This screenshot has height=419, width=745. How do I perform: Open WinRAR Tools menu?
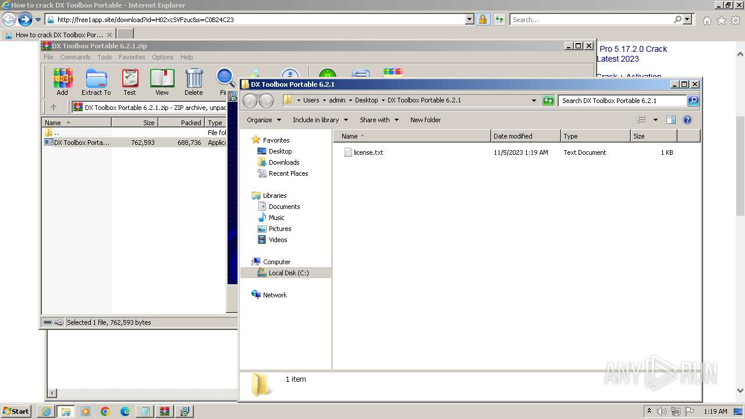tap(105, 57)
